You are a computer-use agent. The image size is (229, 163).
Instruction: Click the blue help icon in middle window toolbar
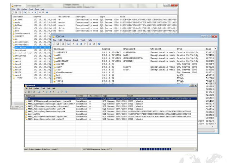99,44
